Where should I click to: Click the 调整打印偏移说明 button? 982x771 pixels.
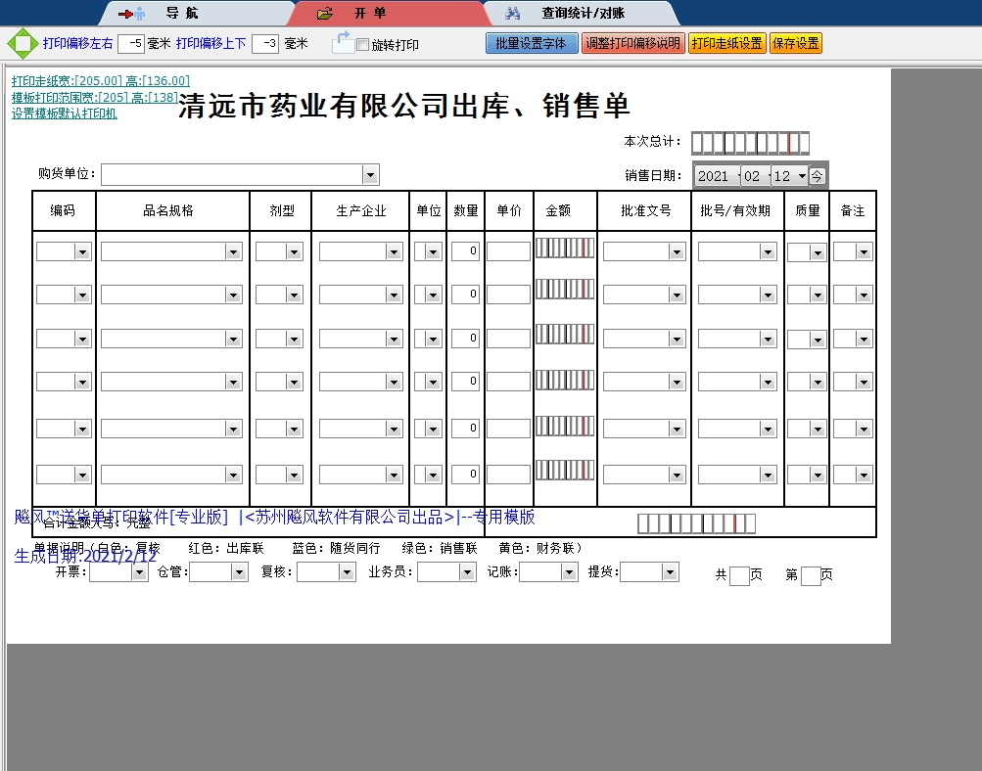click(633, 43)
